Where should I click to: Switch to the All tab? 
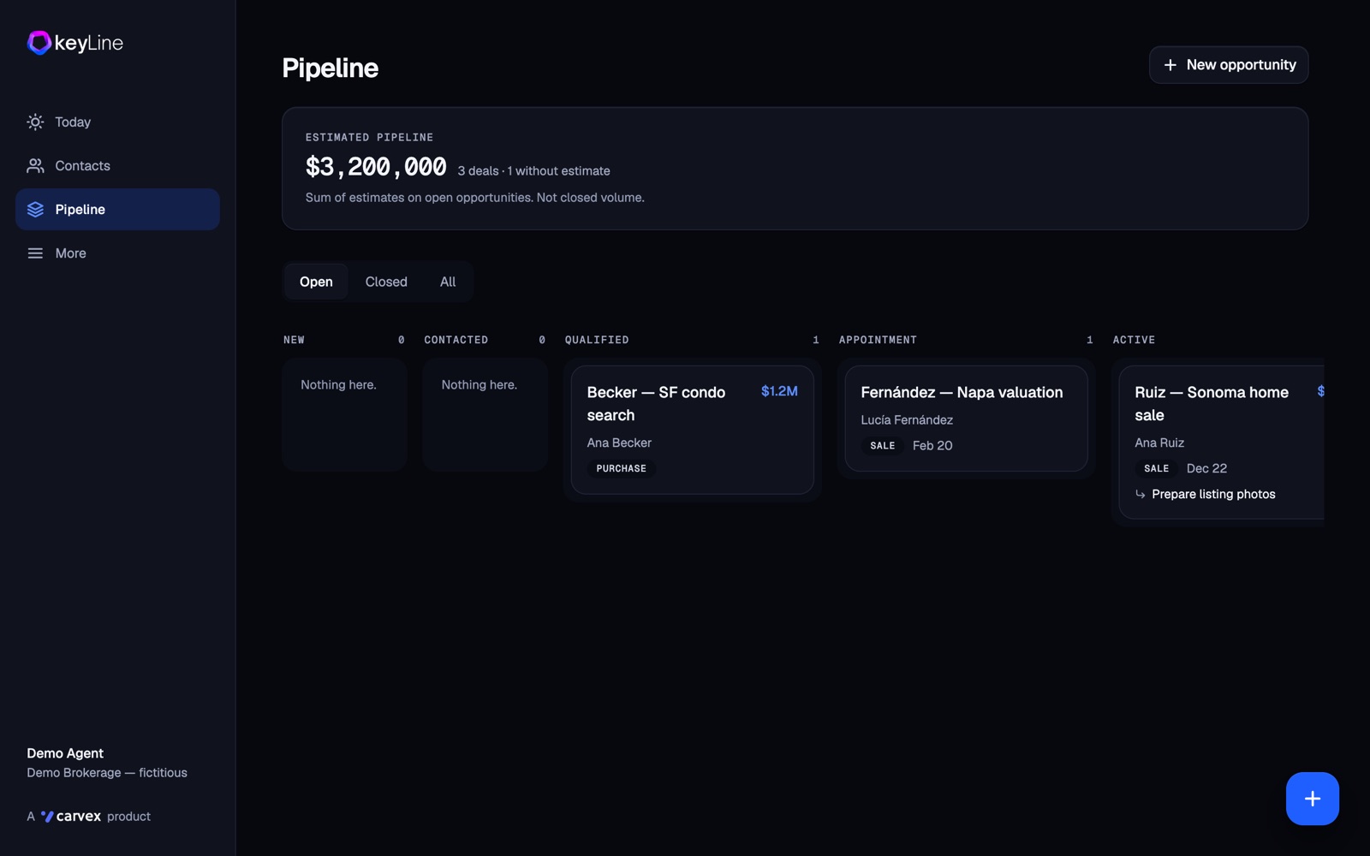(448, 282)
